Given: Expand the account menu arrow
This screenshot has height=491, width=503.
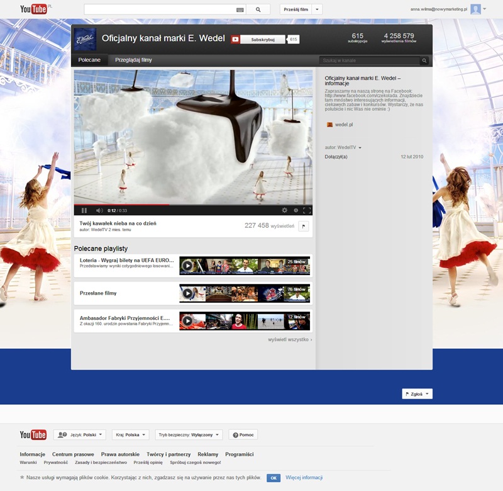Looking at the screenshot, I should tap(484, 9).
